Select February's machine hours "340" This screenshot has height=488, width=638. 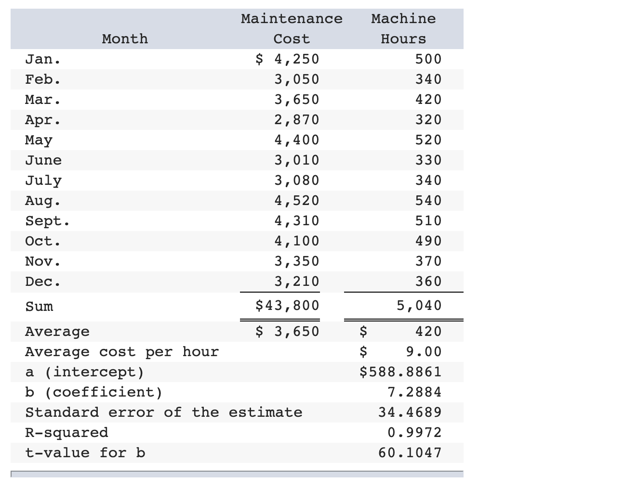click(428, 79)
